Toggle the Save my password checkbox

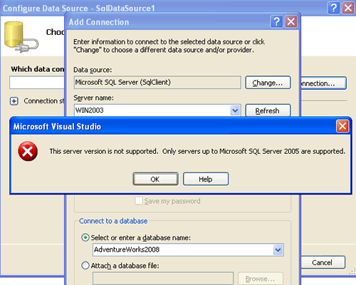139,201
